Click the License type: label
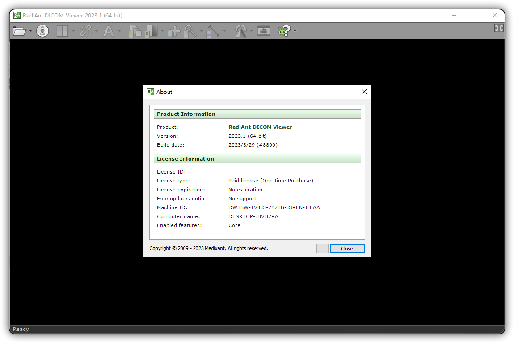 coord(173,181)
